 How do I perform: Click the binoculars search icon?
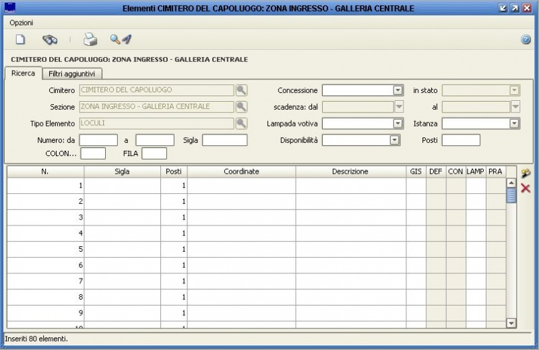(x=50, y=40)
